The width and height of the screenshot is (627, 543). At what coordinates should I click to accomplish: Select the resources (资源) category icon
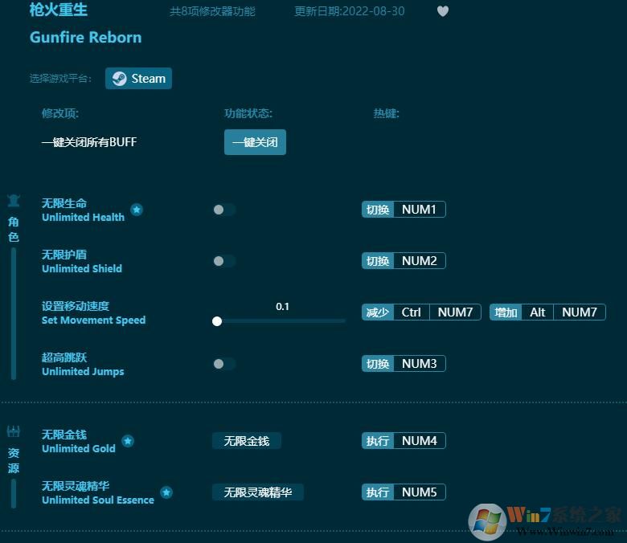(14, 431)
